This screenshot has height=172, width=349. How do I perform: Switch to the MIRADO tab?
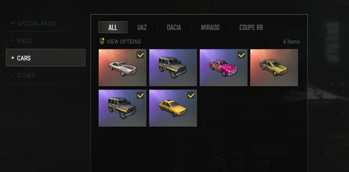point(210,28)
